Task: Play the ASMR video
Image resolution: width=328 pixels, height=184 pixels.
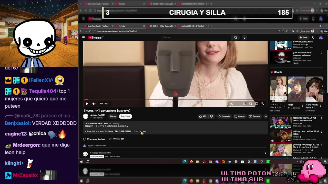Action: tap(87, 103)
